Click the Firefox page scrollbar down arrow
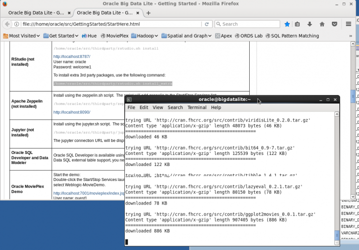This screenshot has height=250, width=359. click(x=353, y=196)
